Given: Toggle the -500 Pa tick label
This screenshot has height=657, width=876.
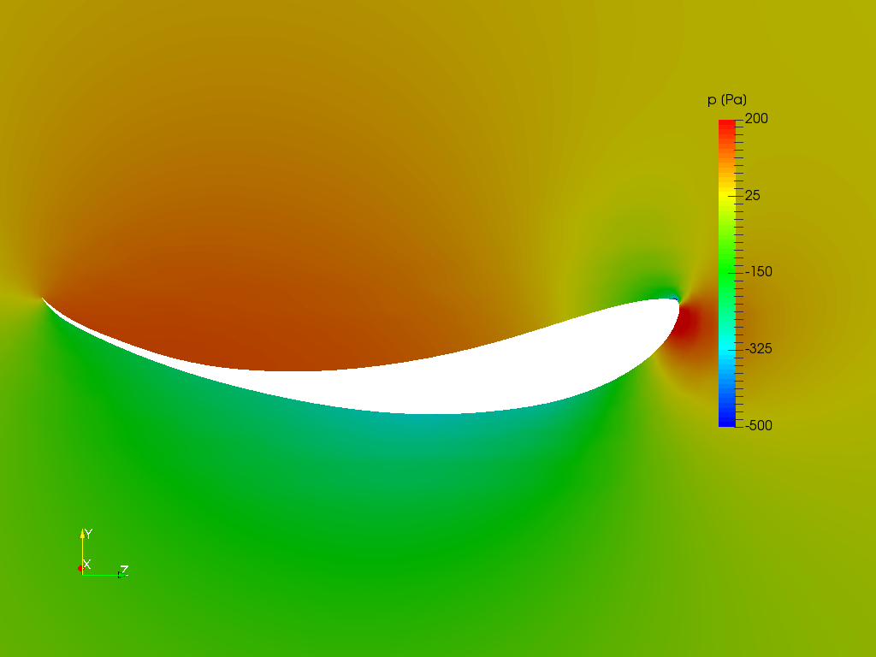Looking at the screenshot, I should click(756, 423).
